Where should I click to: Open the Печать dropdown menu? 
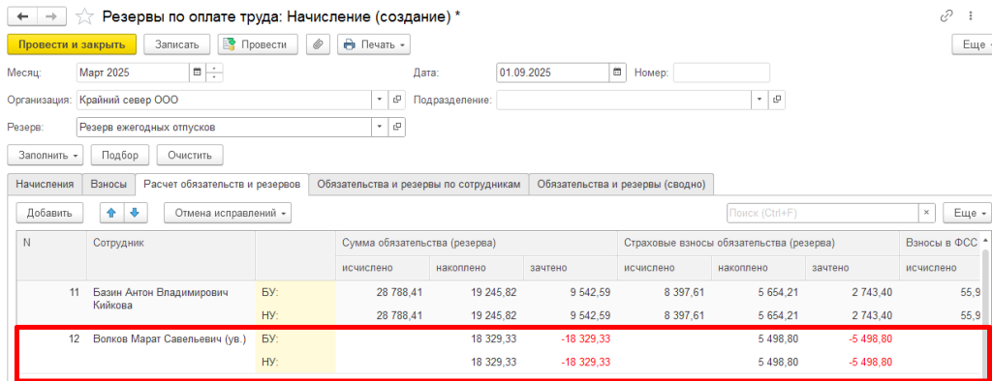tap(374, 44)
